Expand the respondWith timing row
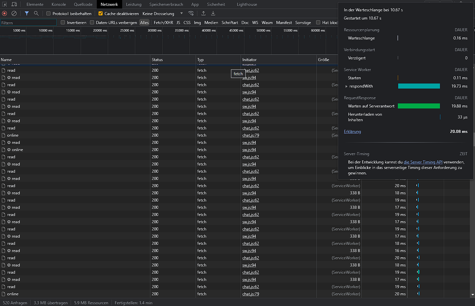 coord(346,86)
